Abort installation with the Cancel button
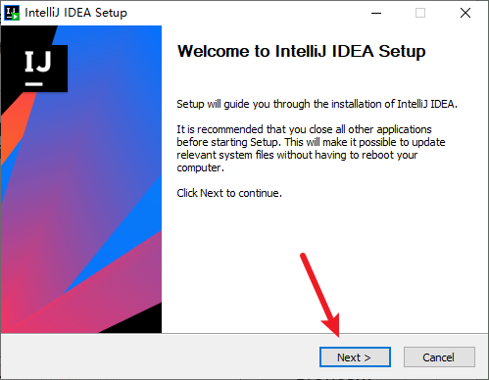The height and width of the screenshot is (380, 489). coord(439,357)
